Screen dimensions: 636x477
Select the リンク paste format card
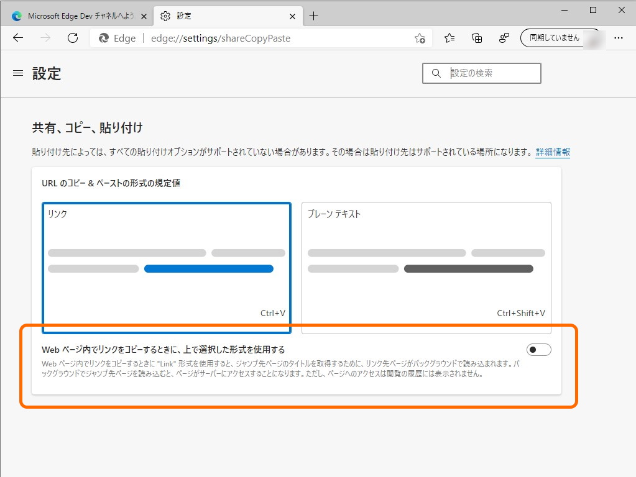click(166, 267)
